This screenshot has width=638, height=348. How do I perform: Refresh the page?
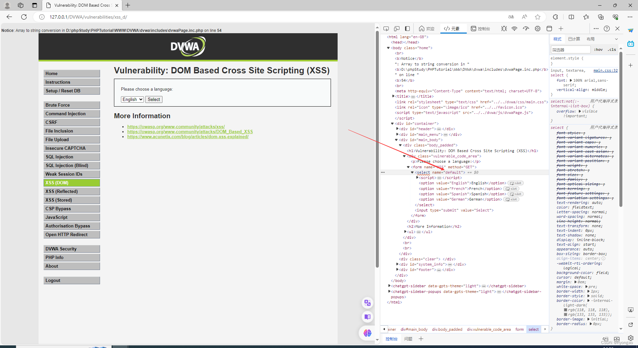(24, 17)
